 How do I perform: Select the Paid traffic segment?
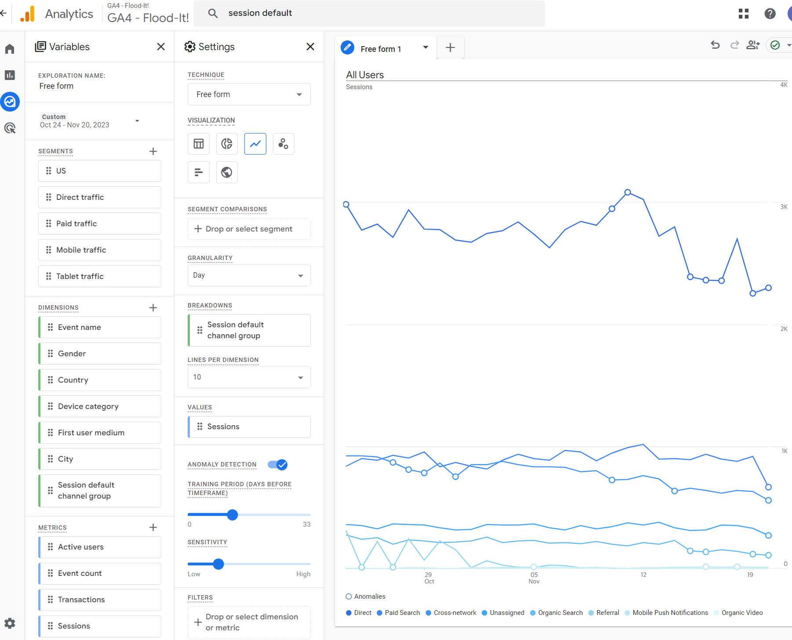(x=100, y=224)
